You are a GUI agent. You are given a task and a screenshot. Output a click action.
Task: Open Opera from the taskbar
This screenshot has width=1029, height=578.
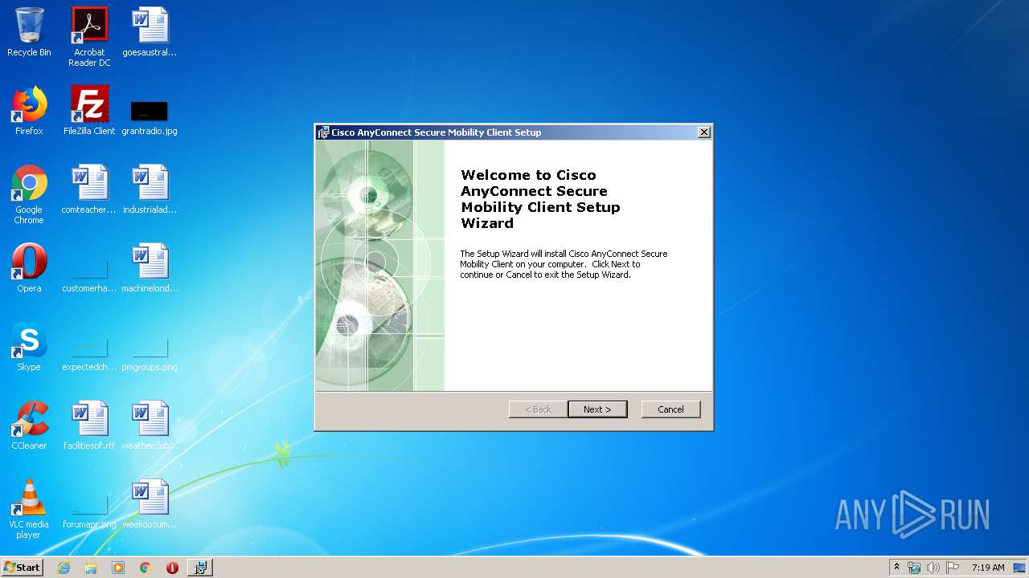[172, 568]
